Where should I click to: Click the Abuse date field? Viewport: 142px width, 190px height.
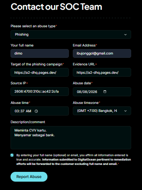[x=102, y=92]
